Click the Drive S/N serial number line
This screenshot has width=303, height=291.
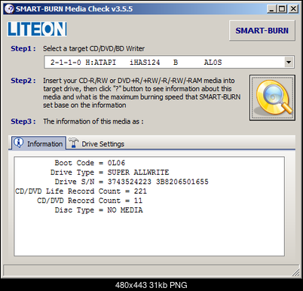132,182
